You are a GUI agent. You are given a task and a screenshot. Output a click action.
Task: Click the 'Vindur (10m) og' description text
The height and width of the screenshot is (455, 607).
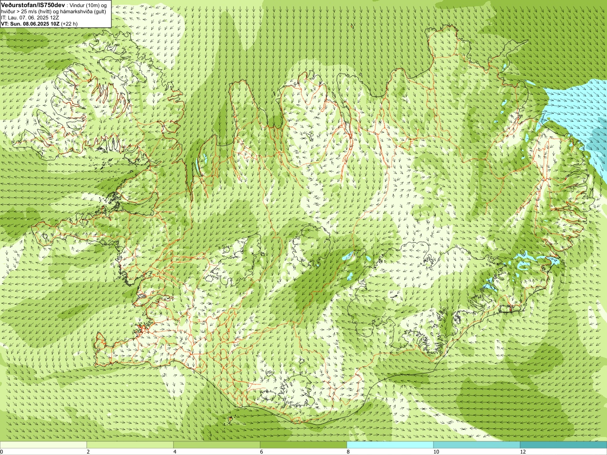[x=89, y=5]
